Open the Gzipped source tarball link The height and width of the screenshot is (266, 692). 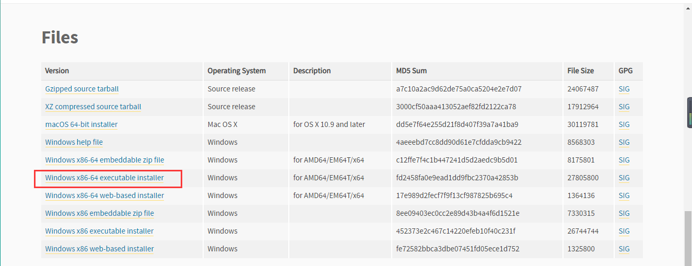pos(82,89)
